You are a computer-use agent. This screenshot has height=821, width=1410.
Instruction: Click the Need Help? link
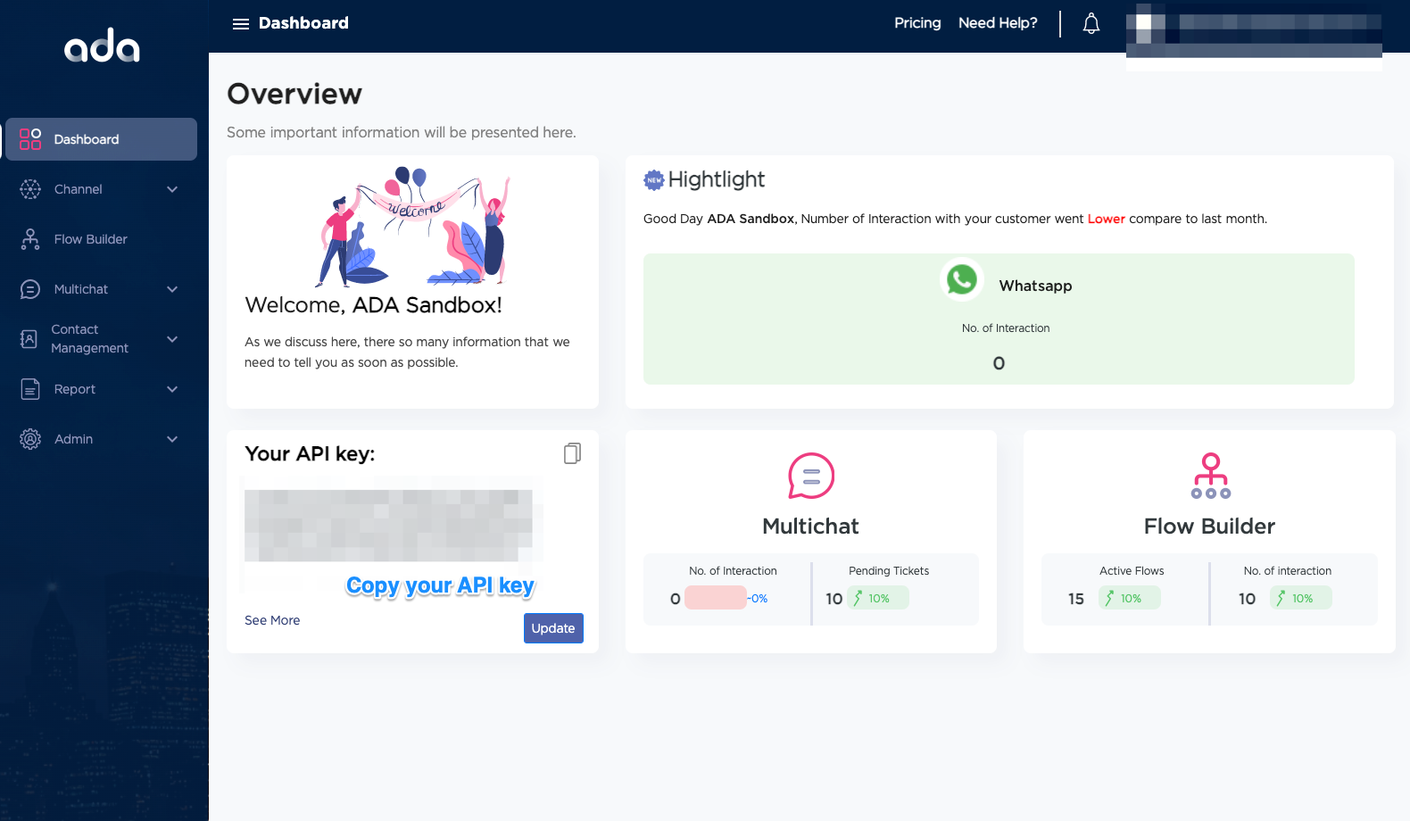point(997,23)
